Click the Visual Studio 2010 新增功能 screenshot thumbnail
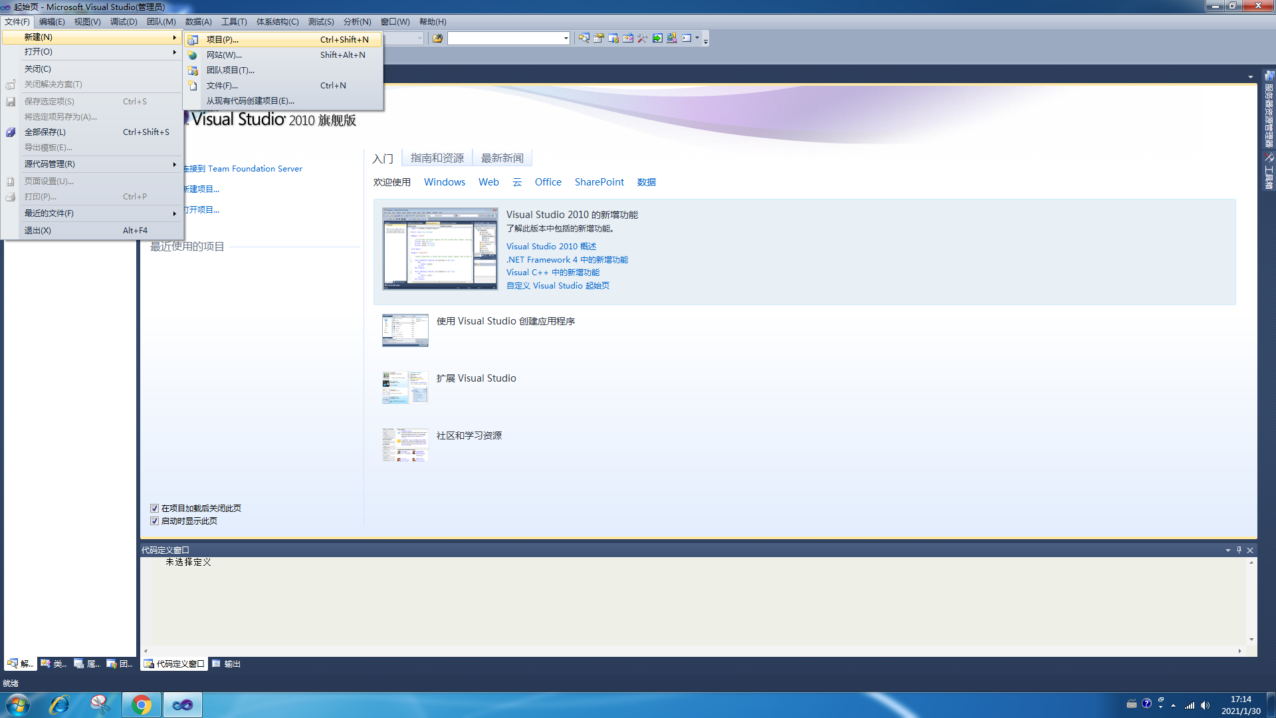This screenshot has height=718, width=1276. point(440,249)
